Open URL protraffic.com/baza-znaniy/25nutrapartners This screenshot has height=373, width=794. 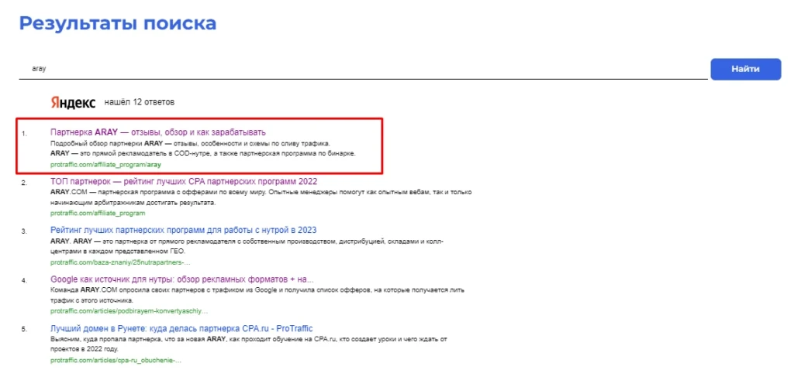[x=120, y=262]
